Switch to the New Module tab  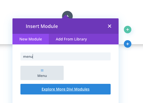tap(31, 39)
